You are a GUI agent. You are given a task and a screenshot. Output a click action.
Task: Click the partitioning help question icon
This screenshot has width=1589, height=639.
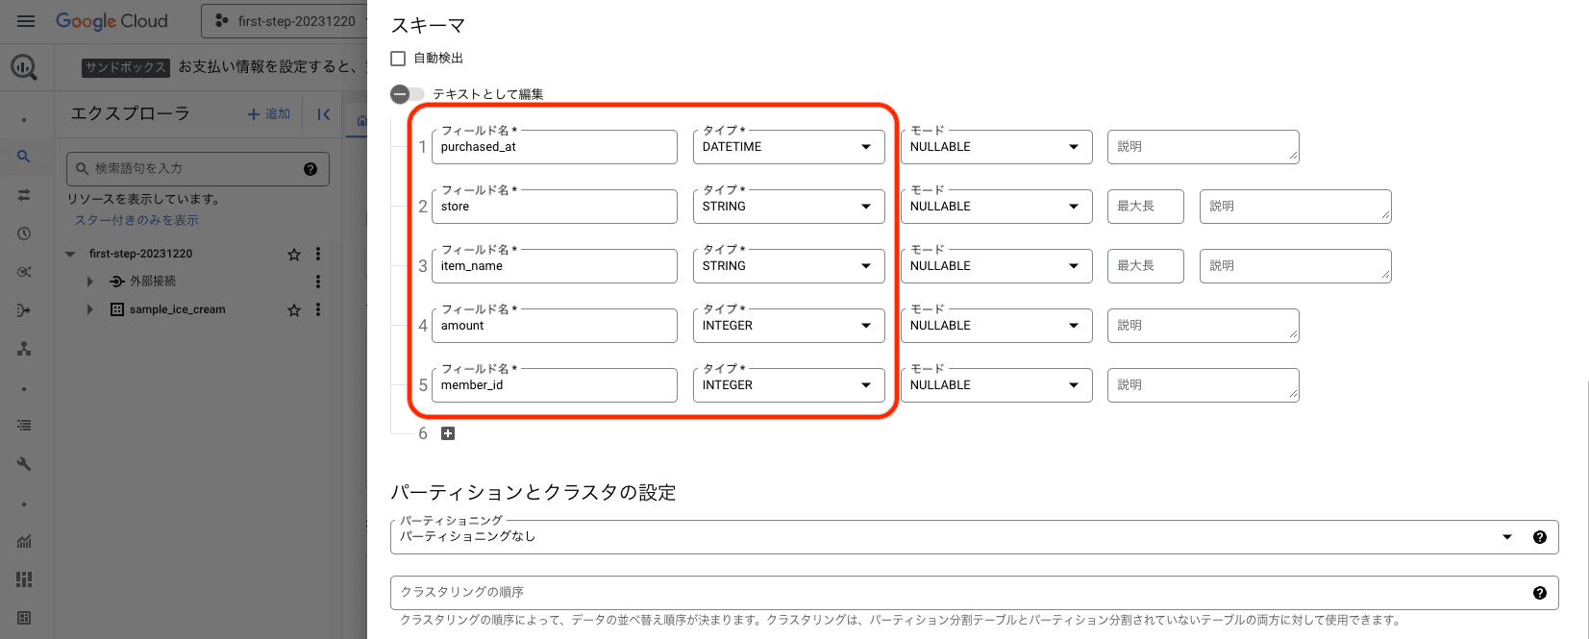click(x=1539, y=537)
